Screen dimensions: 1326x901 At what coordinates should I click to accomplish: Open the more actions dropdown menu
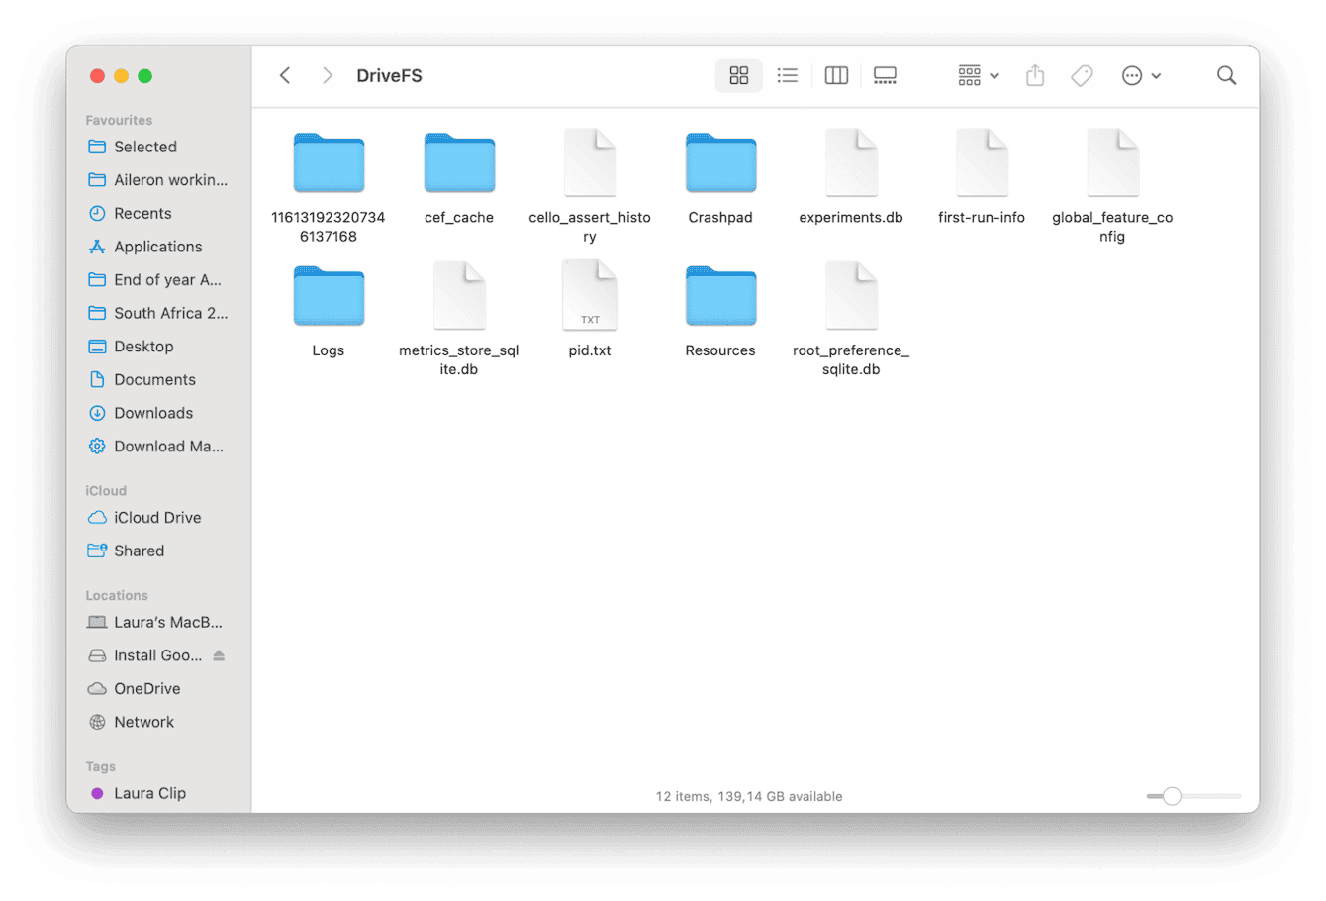(1140, 75)
